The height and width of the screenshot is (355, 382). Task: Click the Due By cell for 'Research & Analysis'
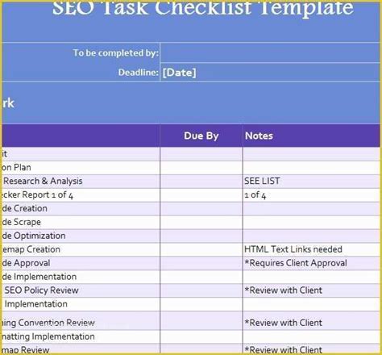coord(201,182)
